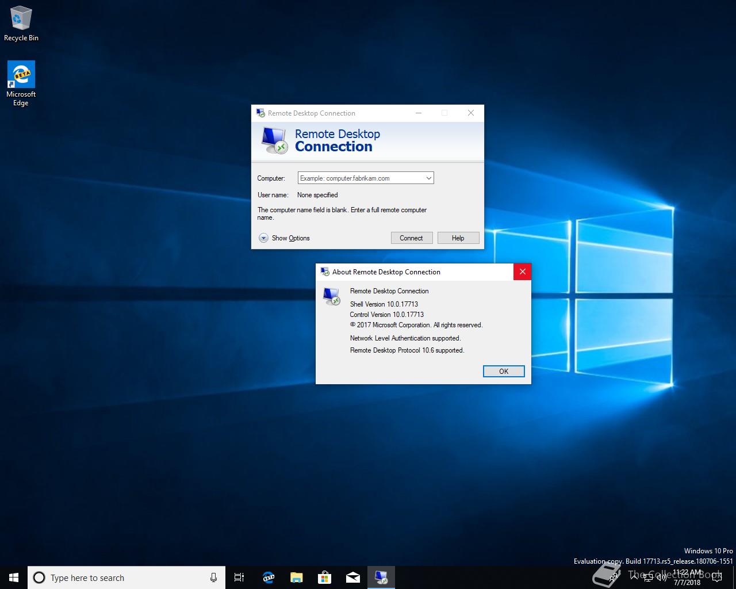
Task: Click 'Network Level Authentication supported.' text
Action: pos(405,338)
